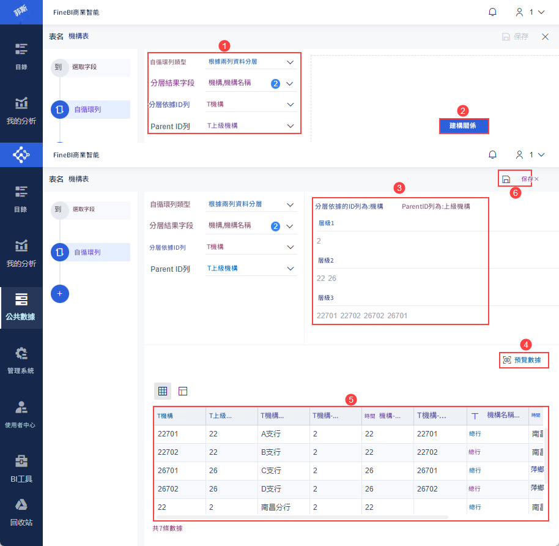This screenshot has height=546, width=559.
Task: Open 回收站 recycle bin in sidebar
Action: point(21,512)
